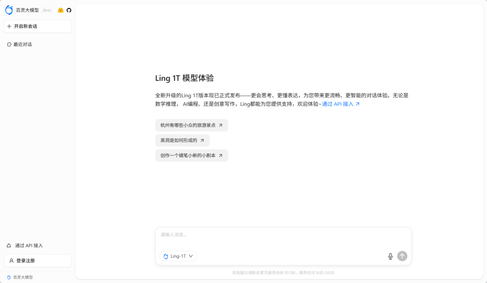Choose the 创作一个蜡笔小新的小剧本 prompt
Image resolution: width=487 pixels, height=283 pixels.
[191, 155]
